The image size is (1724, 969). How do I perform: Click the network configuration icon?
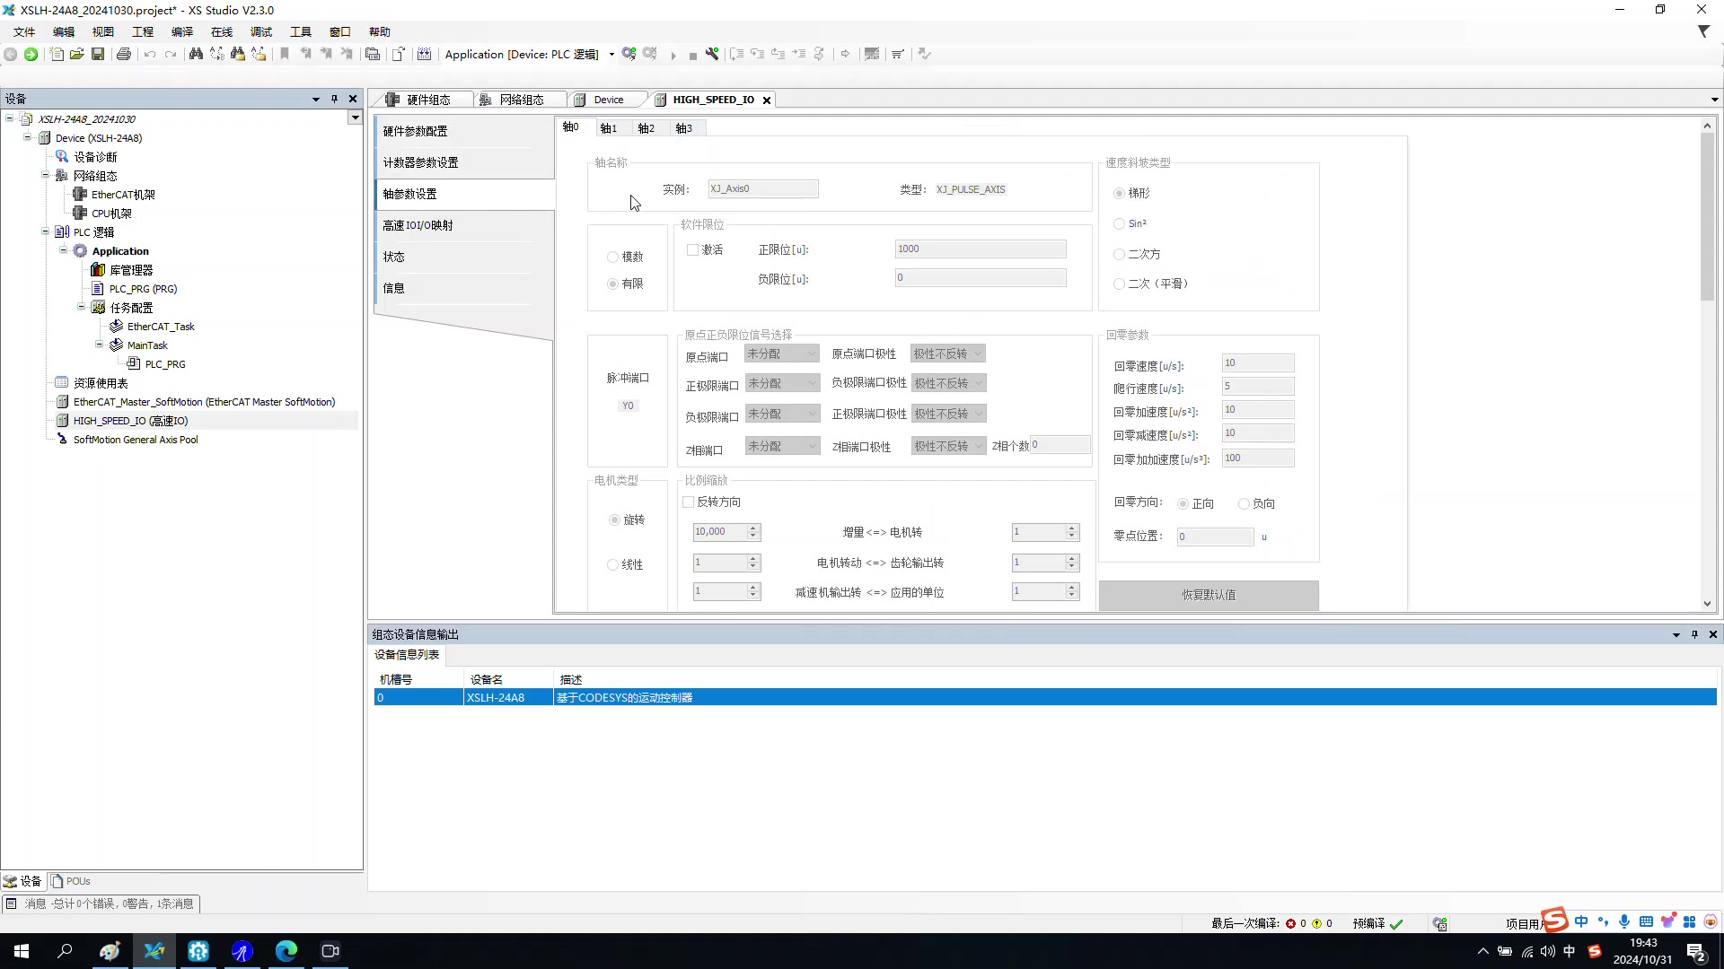(x=487, y=100)
